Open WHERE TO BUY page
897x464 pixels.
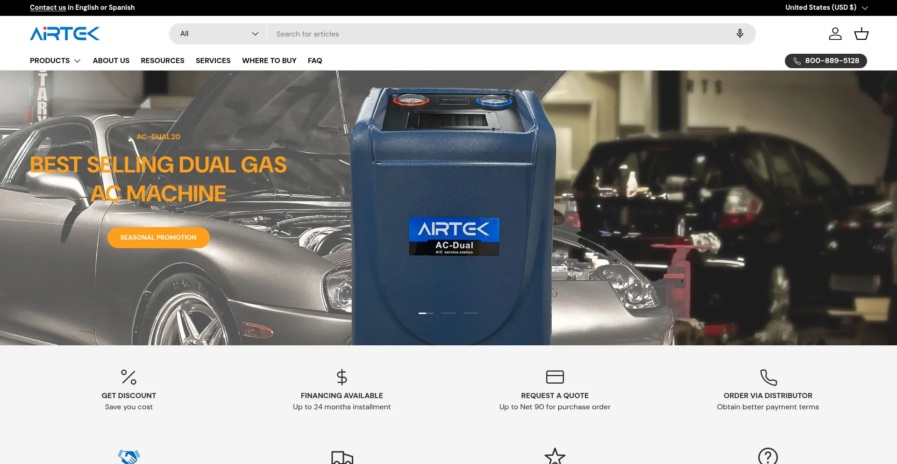tap(269, 61)
